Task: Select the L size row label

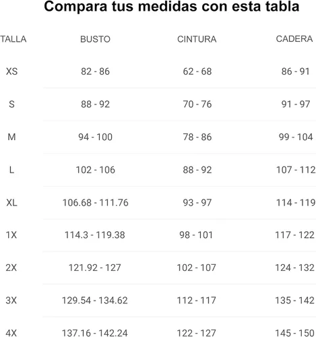Action: pos(11,170)
